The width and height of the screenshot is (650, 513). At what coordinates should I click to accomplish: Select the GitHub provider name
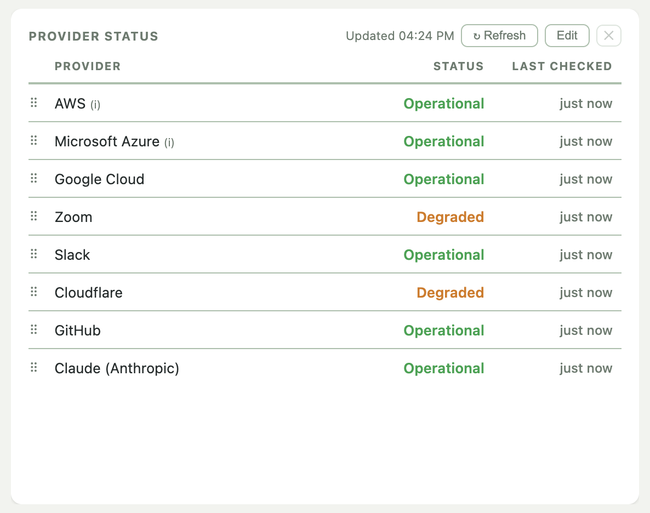click(x=77, y=330)
